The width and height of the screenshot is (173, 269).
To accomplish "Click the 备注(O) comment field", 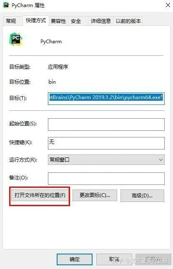I will coord(106,178).
